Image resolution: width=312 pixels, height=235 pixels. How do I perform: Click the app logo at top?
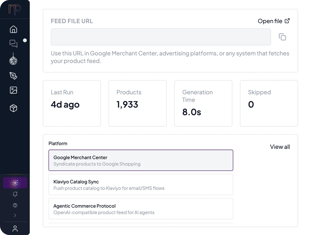15,9
